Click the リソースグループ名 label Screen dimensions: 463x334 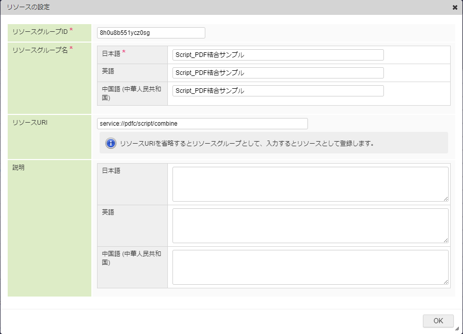[x=40, y=50]
